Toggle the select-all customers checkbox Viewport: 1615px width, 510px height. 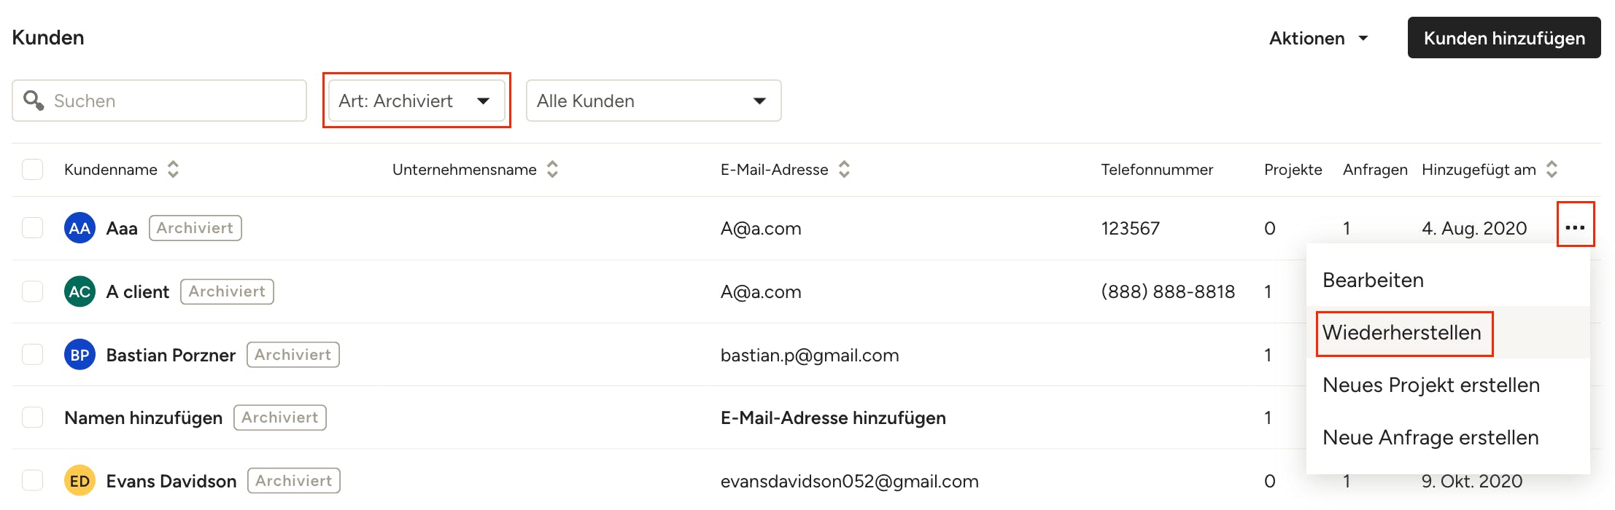coord(33,170)
